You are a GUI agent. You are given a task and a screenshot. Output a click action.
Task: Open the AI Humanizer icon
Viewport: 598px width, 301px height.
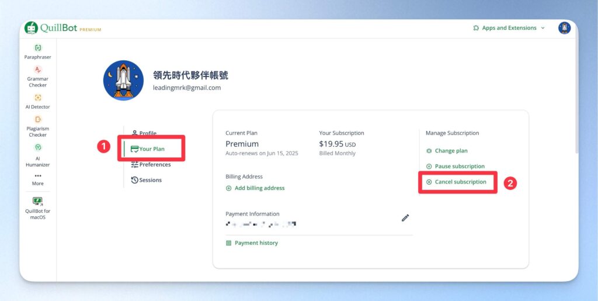tap(38, 147)
